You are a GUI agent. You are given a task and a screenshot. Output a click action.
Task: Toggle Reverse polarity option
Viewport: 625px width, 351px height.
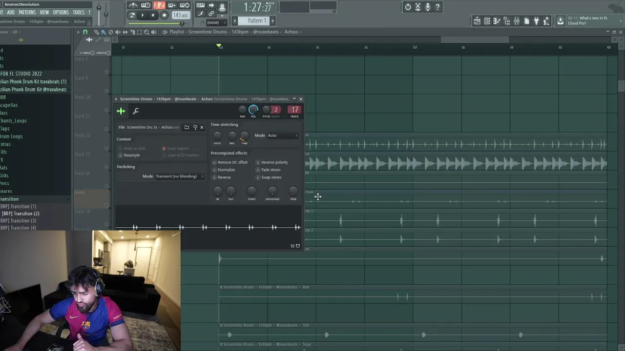tap(272, 162)
